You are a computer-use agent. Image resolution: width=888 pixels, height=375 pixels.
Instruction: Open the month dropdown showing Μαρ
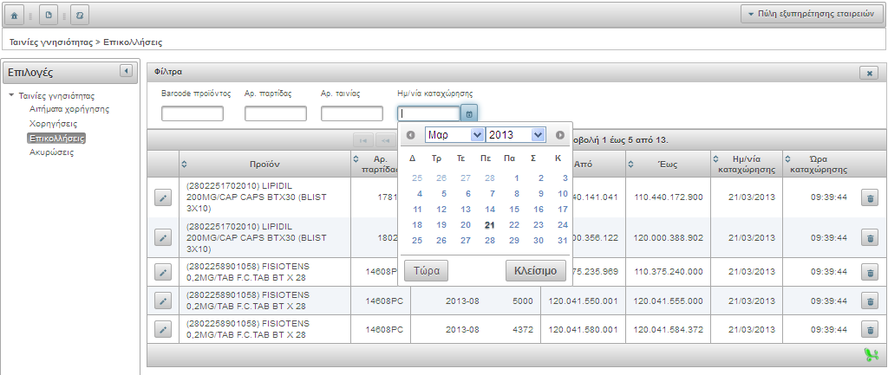click(x=454, y=134)
